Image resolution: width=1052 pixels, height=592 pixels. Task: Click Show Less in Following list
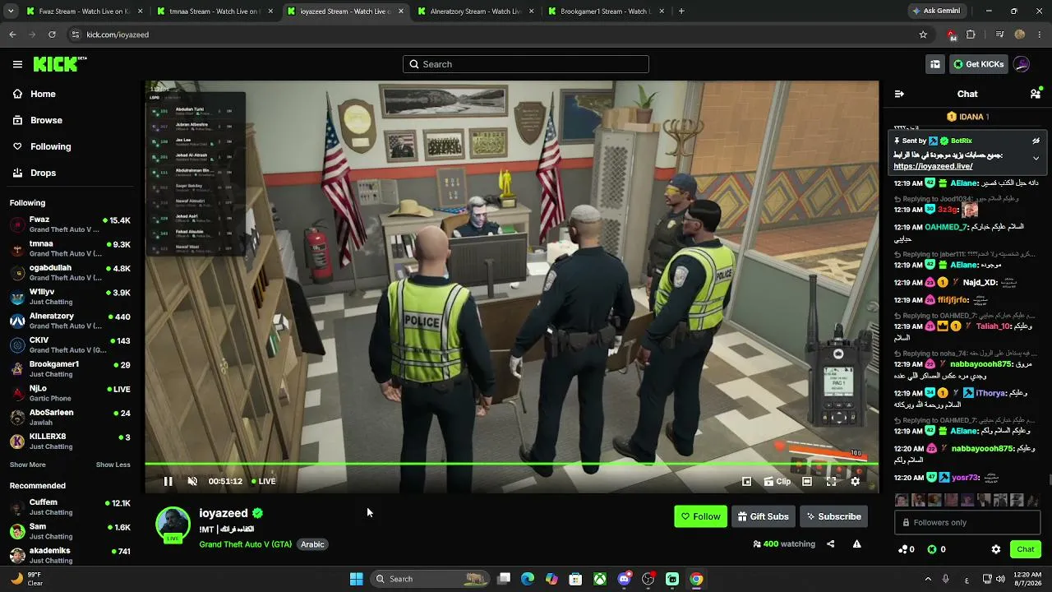point(113,465)
